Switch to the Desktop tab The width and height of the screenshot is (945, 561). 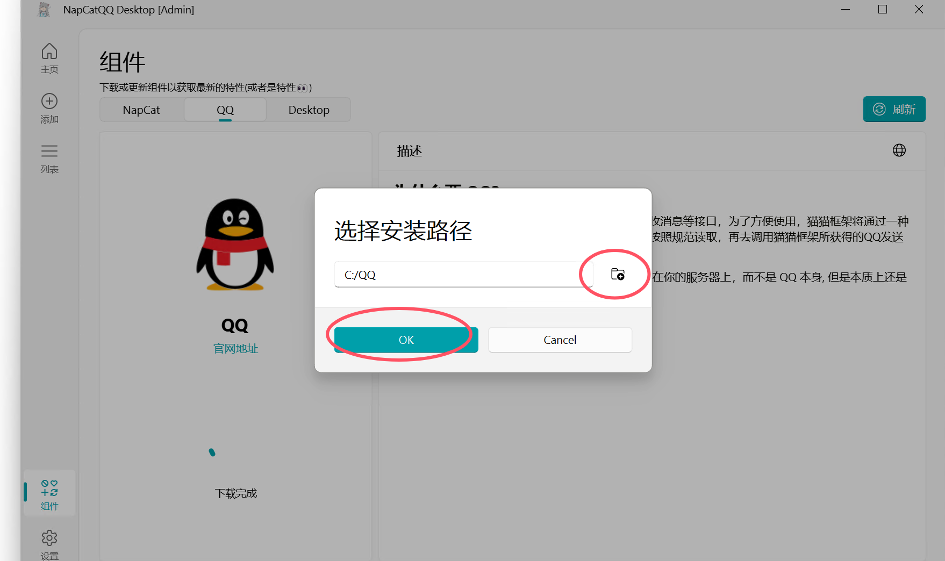309,110
